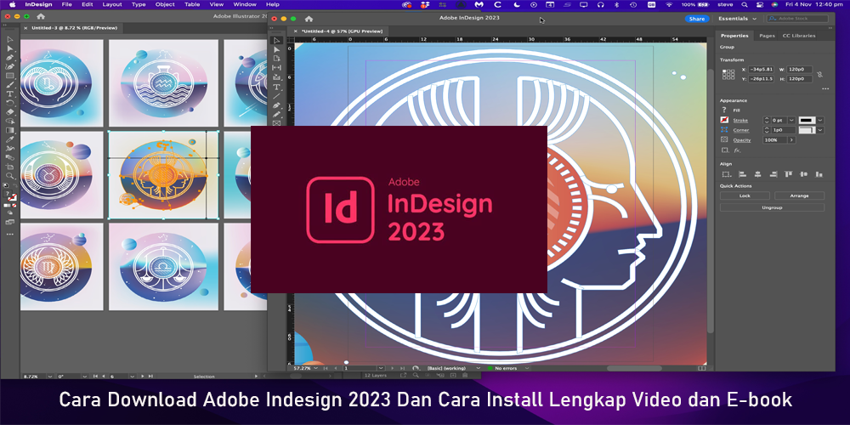Click align top edges icon
The height and width of the screenshot is (425, 850).
[789, 174]
